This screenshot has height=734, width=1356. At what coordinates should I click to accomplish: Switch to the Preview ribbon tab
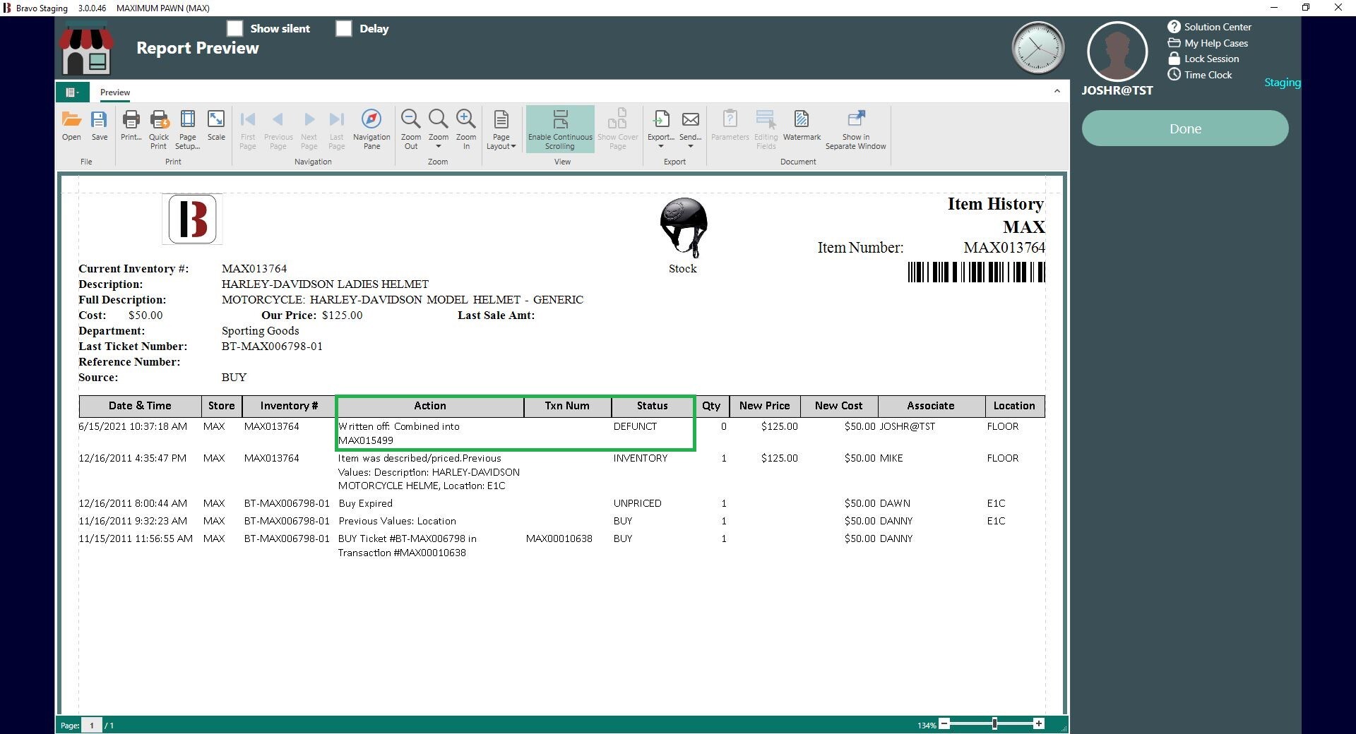point(115,92)
